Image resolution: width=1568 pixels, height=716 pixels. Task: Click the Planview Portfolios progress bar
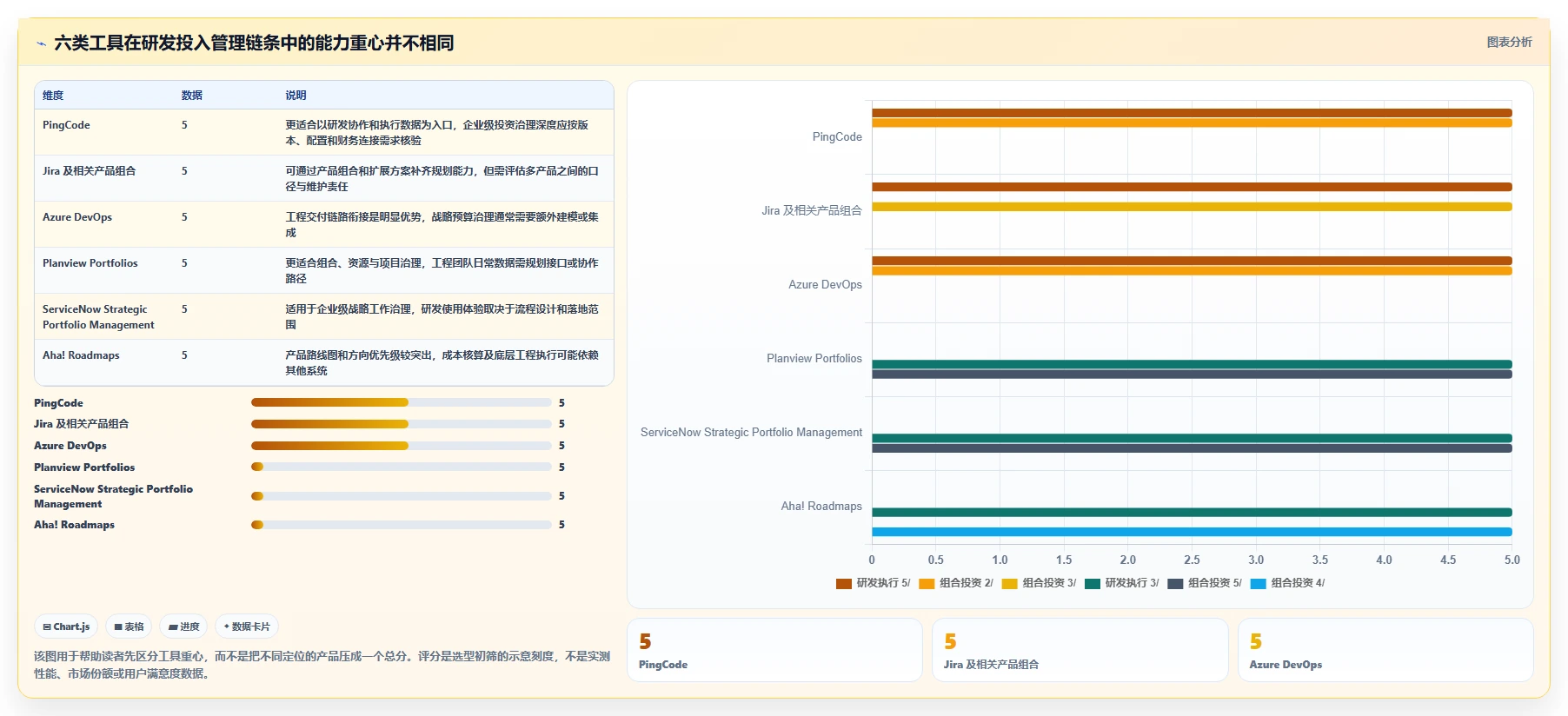(x=402, y=467)
